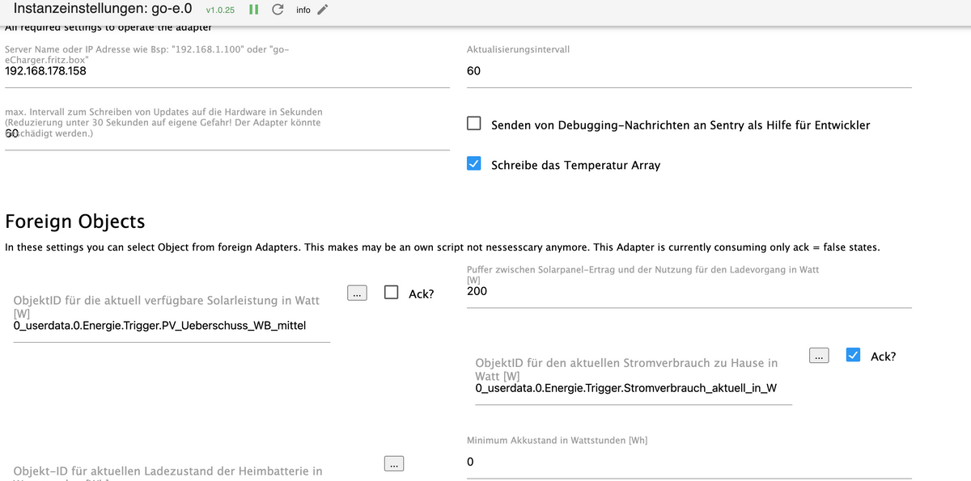Image resolution: width=971 pixels, height=481 pixels.
Task: Enable sending debugging messages to Sentry
Action: tap(475, 124)
